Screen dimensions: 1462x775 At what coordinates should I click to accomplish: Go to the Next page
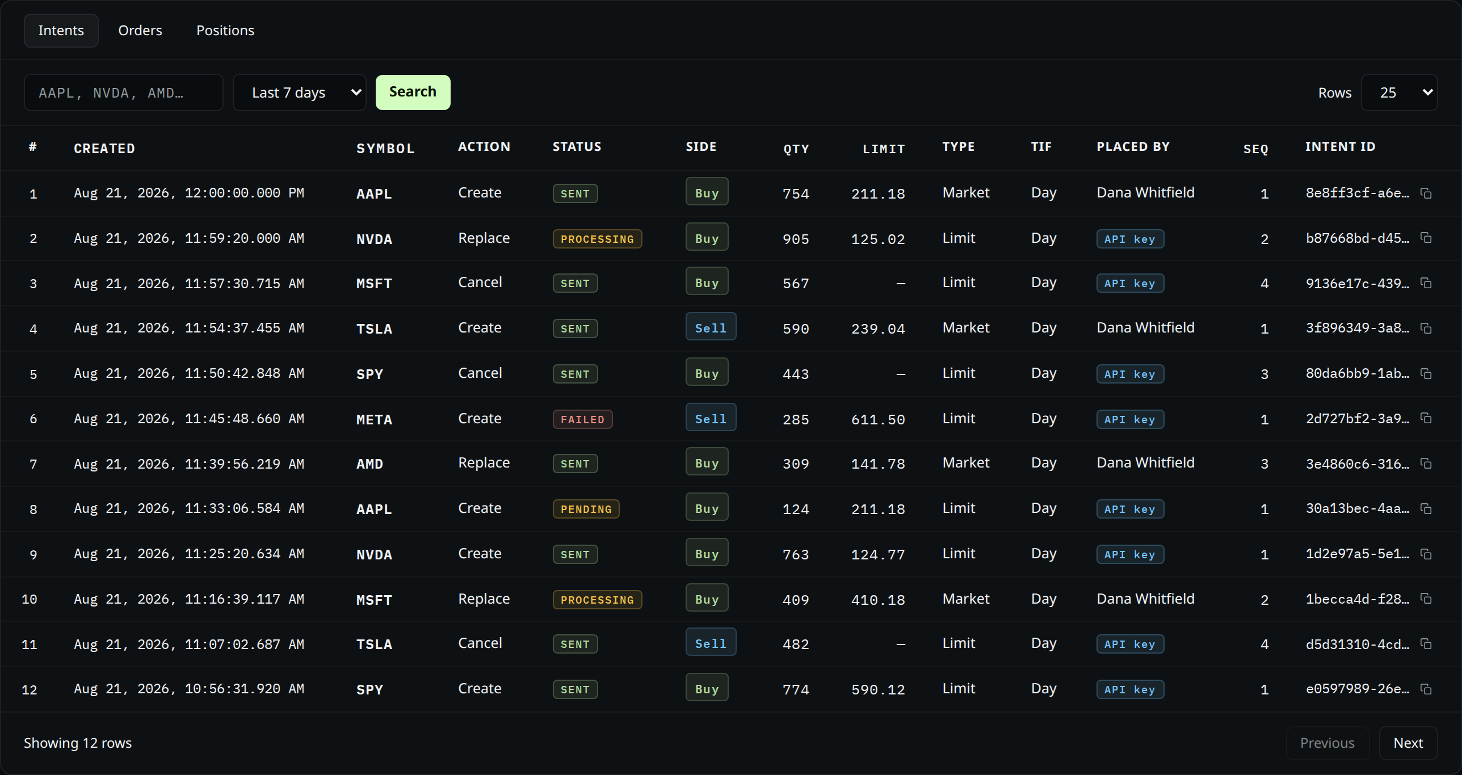point(1408,743)
